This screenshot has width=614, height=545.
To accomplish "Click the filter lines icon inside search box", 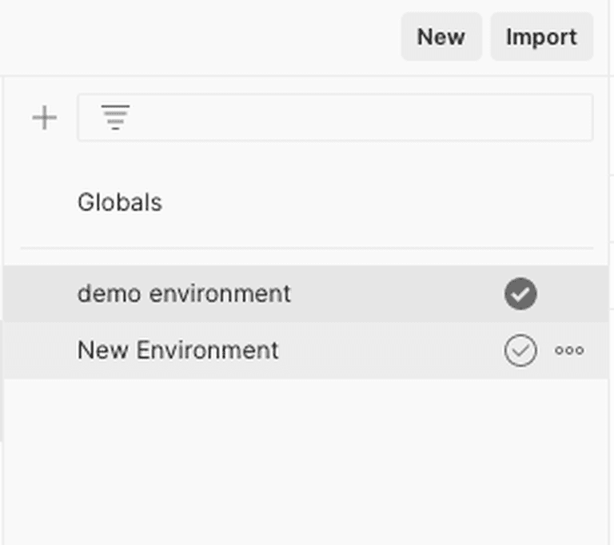I will (x=115, y=117).
